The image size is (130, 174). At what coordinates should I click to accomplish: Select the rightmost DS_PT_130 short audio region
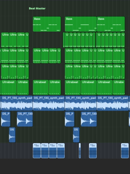coord(89,119)
